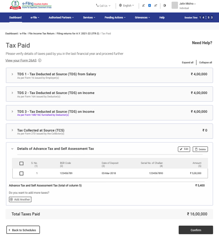Check the box for challan row 1
Image resolution: width=219 pixels, height=238 pixels.
point(21,173)
